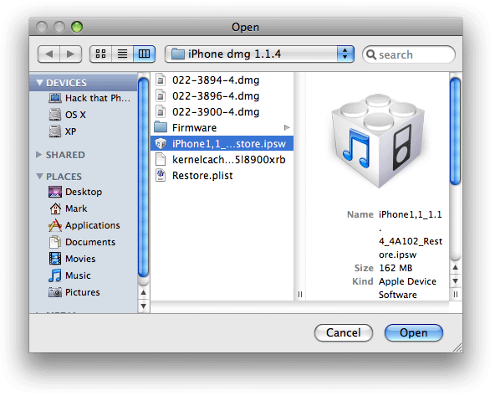Screen dimensions: 490x396
Task: Select file 022-3894-4.dmg icon
Action: click(161, 80)
